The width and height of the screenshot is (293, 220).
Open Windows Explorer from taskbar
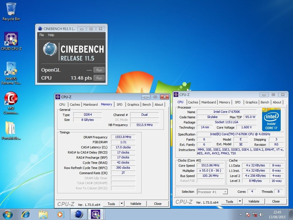click(x=43, y=214)
